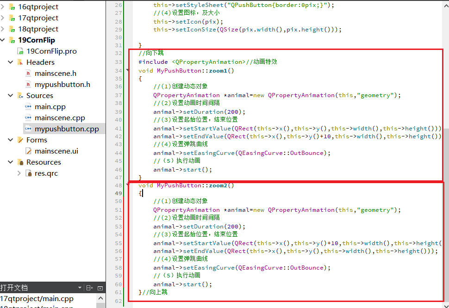Click line number 49 in gutter

coord(118,193)
